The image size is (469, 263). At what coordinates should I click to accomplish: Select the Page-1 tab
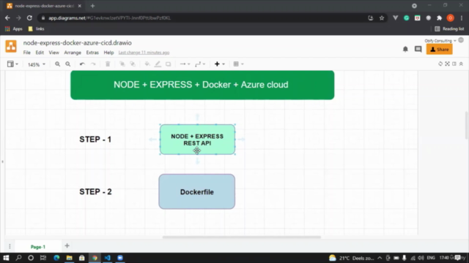pos(38,247)
